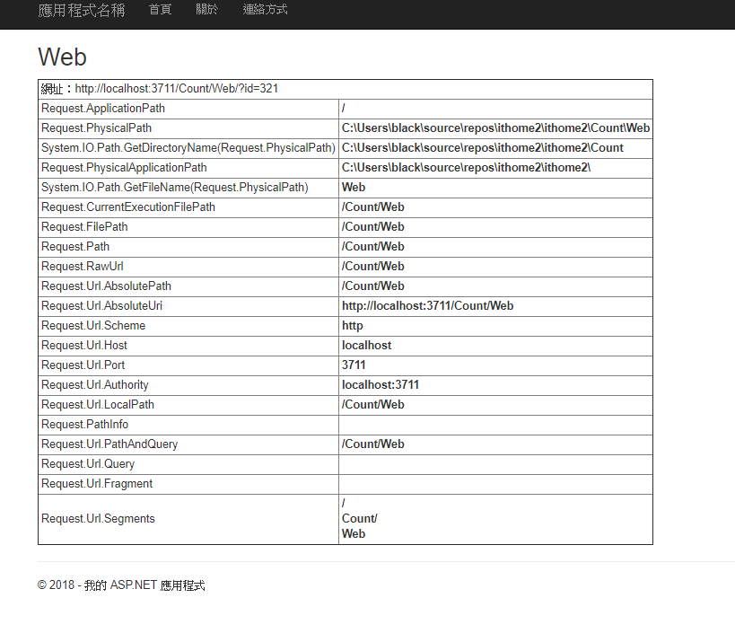The height and width of the screenshot is (633, 735).
Task: Select the Count/ segment value
Action: pos(360,518)
